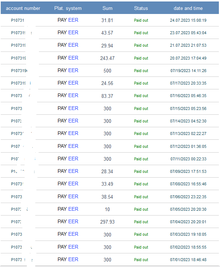This screenshot has width=220, height=267.
Task: Click date 21.07.2023 21:07:53
Action: (x=188, y=45)
